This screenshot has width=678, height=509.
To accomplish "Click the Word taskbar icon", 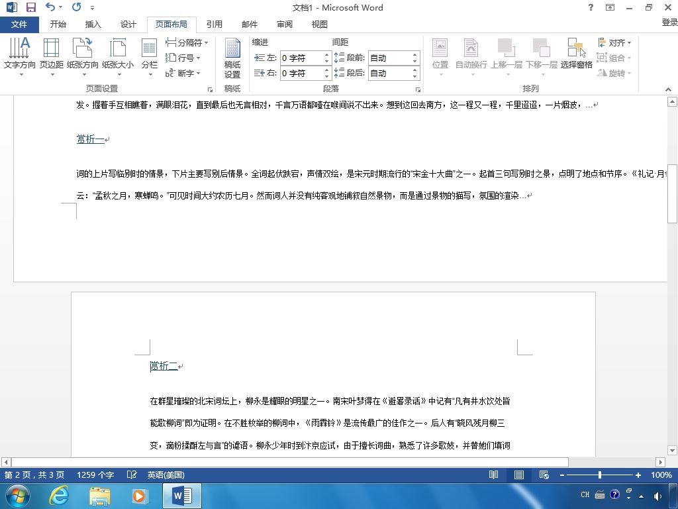I will pyautogui.click(x=182, y=496).
